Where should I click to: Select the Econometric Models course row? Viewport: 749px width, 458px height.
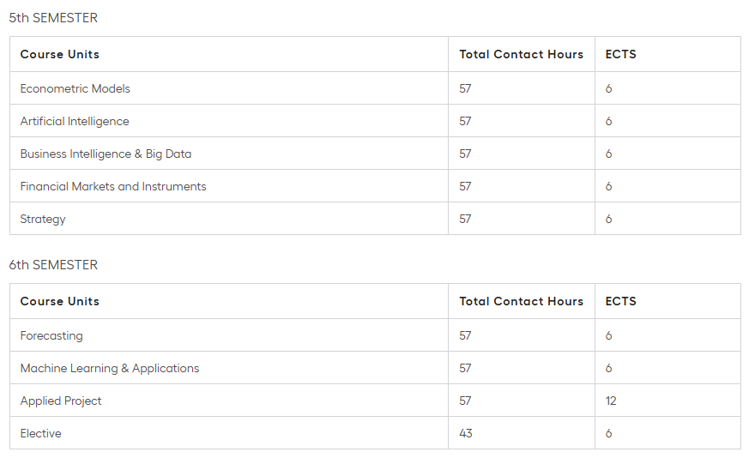coord(76,88)
